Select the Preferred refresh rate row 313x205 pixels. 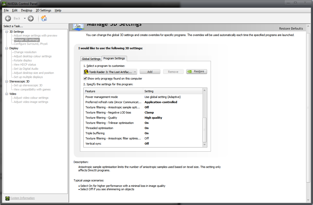143,102
